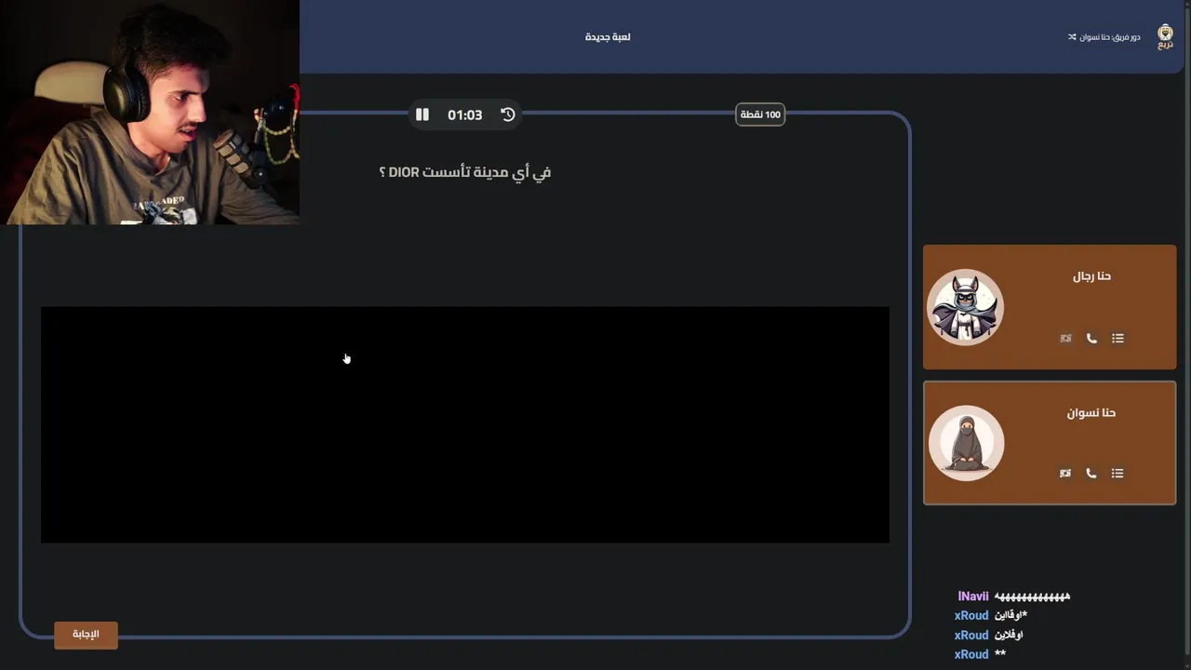
Task: Click the camera-style helper icon for حنا رجال
Action: pyautogui.click(x=1065, y=339)
